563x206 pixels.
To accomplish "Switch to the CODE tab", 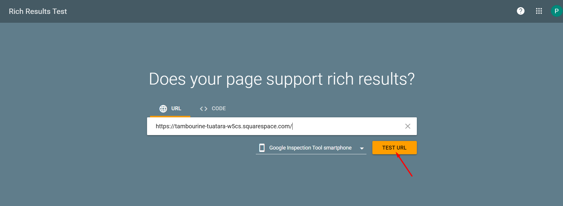I will pos(218,108).
